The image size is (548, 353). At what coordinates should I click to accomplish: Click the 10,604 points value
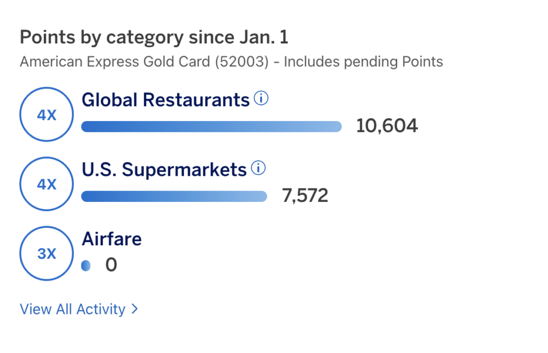387,126
